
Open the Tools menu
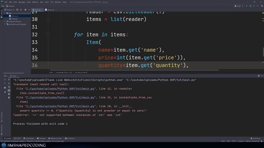47,2
